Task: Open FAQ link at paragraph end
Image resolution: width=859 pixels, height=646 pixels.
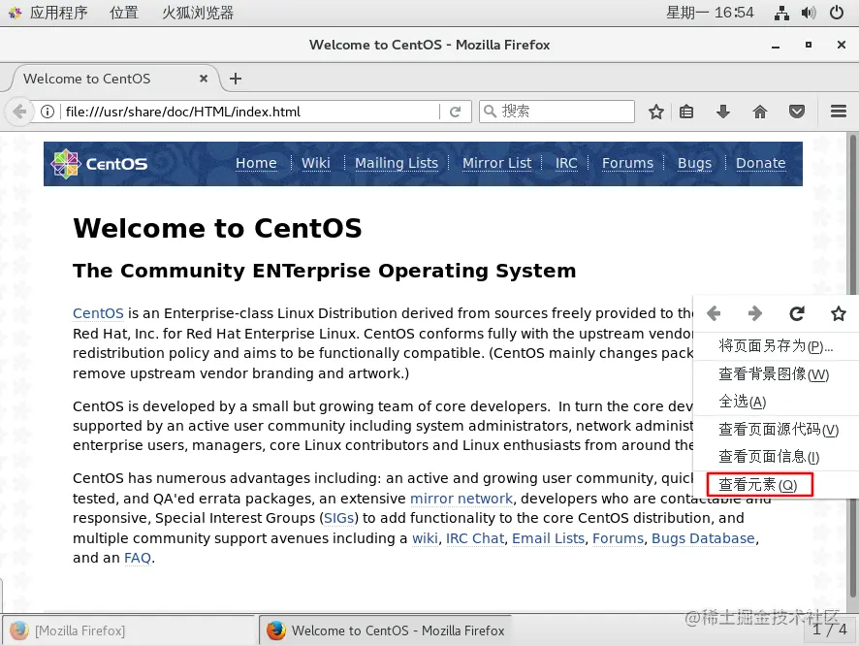Action: [x=138, y=558]
